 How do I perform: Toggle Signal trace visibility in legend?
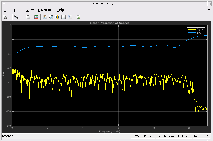(x=200, y=29)
